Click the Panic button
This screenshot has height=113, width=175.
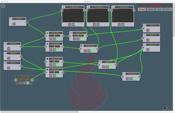tap(168, 10)
